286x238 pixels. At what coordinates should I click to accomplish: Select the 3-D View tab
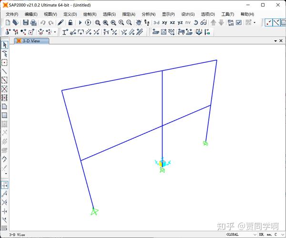coord(31,41)
